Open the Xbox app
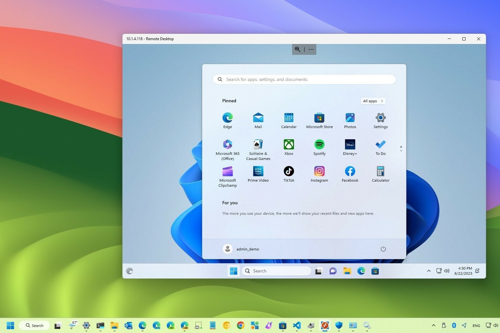This screenshot has width=500, height=333. coord(289,147)
